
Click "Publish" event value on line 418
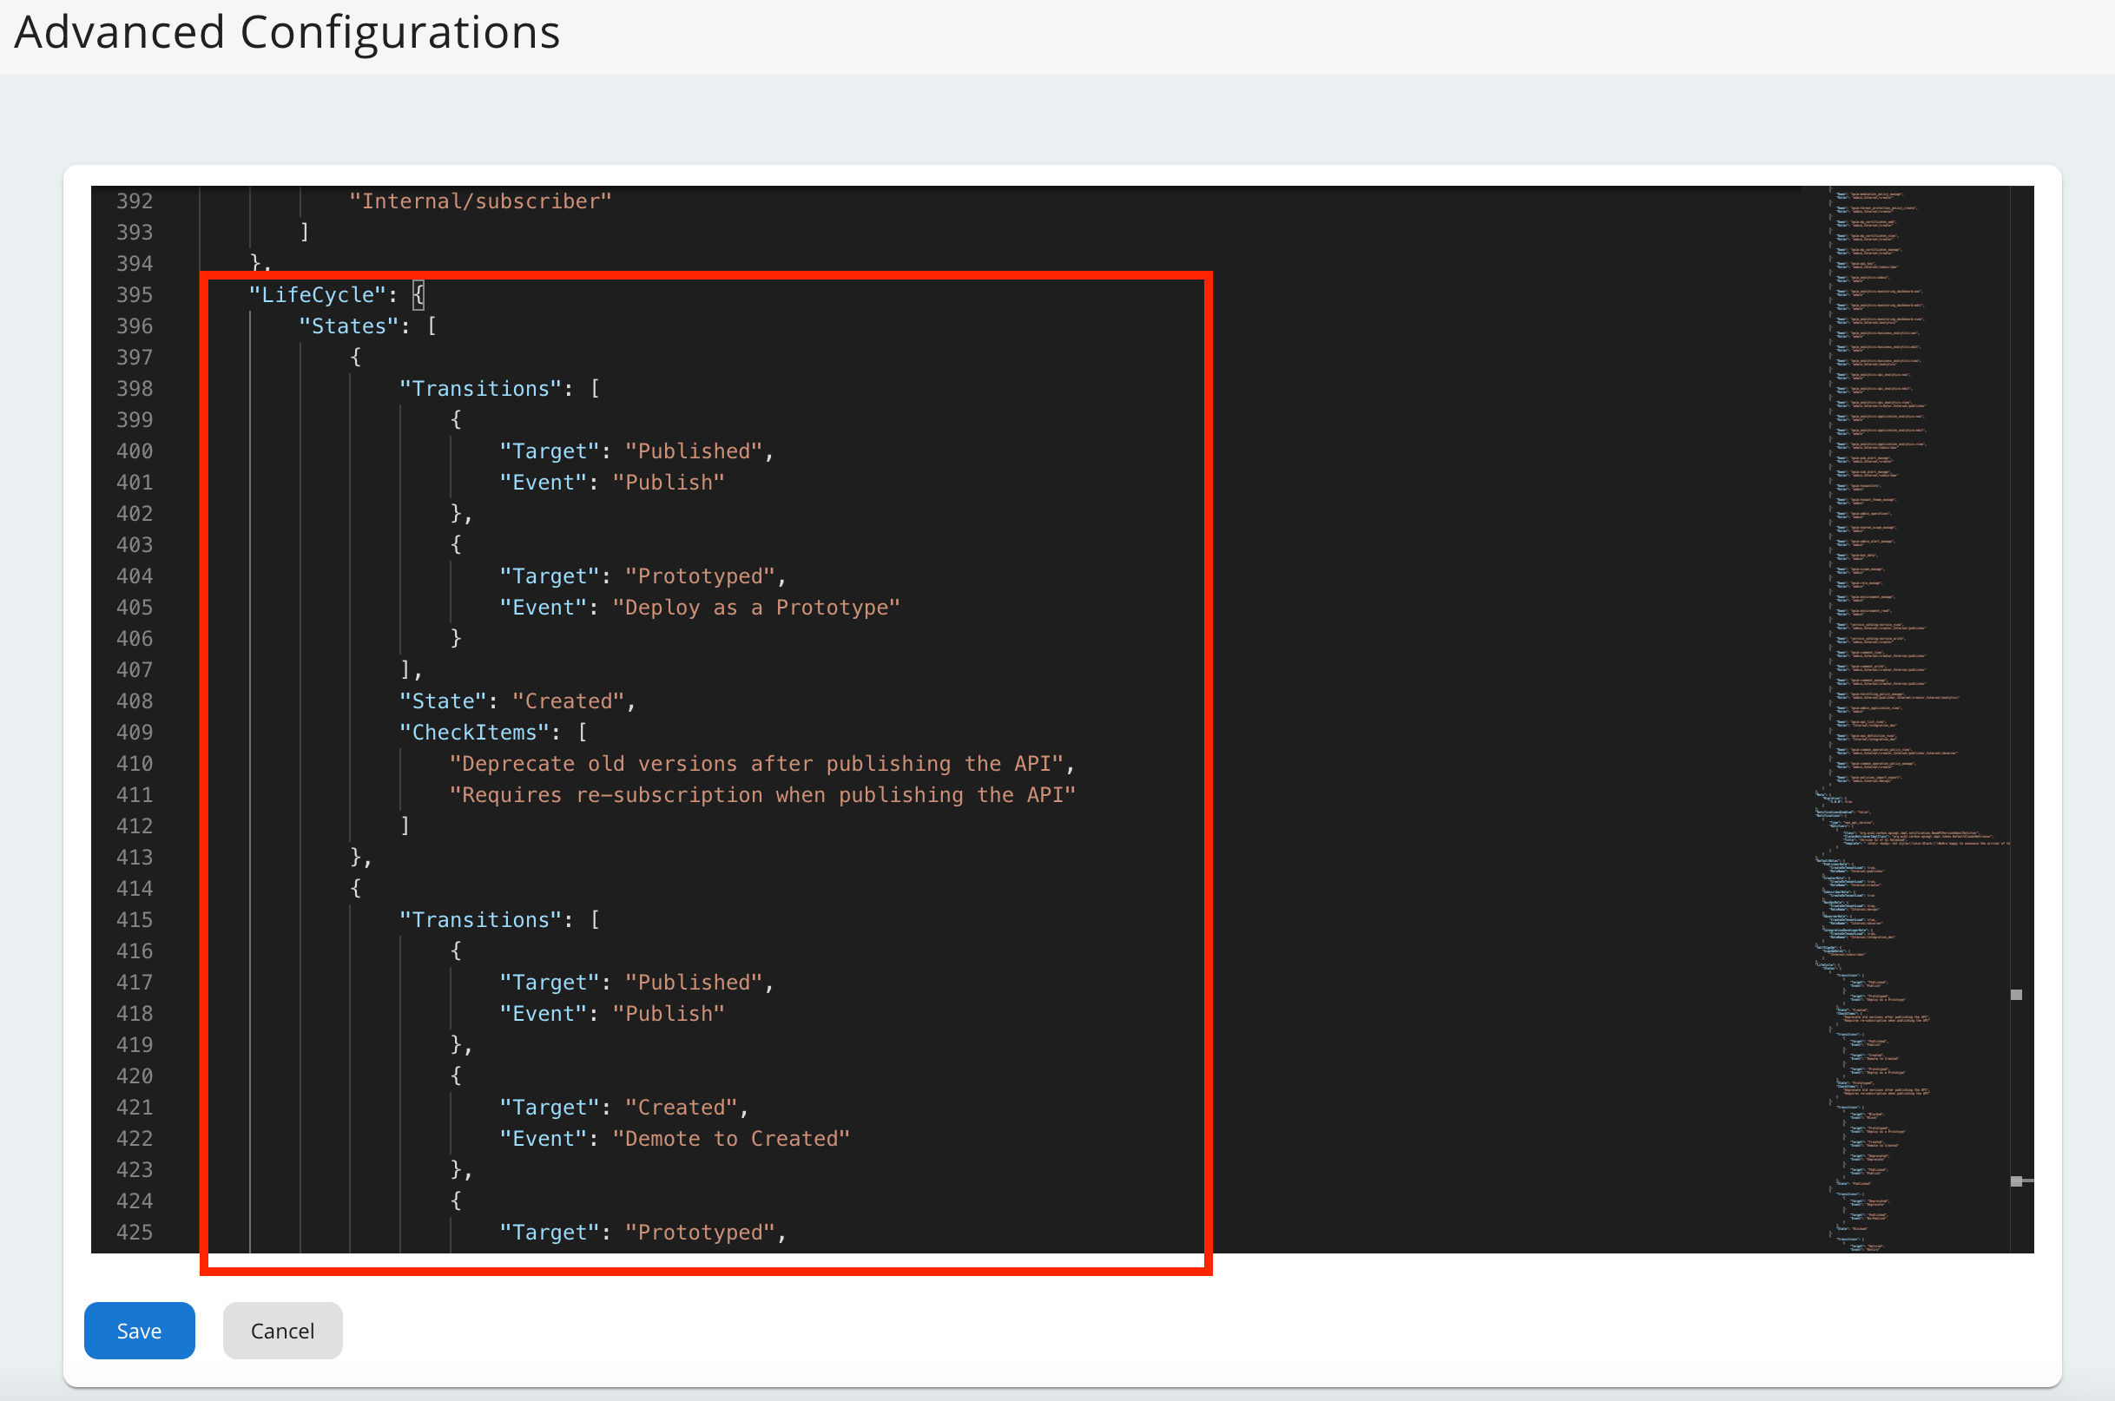[669, 1013]
